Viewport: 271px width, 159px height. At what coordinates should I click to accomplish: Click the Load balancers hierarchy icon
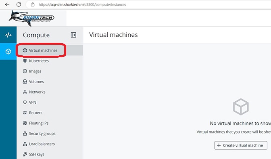pyautogui.click(x=25, y=144)
